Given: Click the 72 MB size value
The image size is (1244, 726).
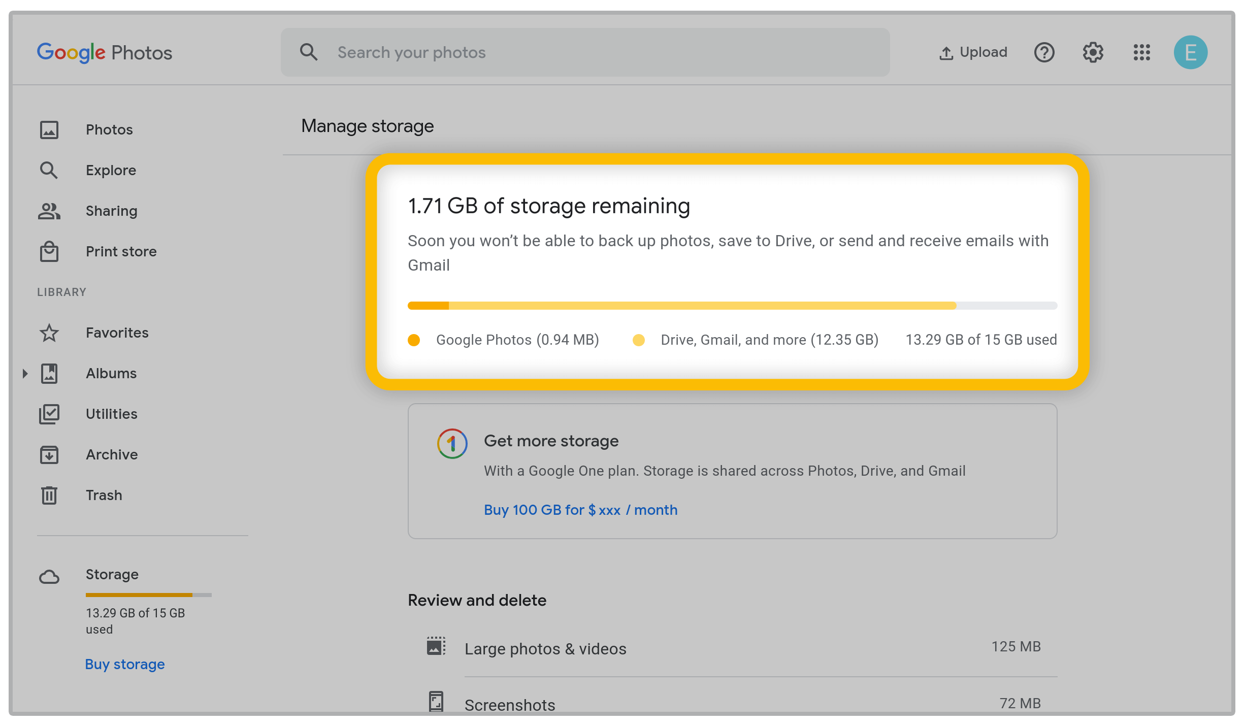Looking at the screenshot, I should coord(1020,703).
